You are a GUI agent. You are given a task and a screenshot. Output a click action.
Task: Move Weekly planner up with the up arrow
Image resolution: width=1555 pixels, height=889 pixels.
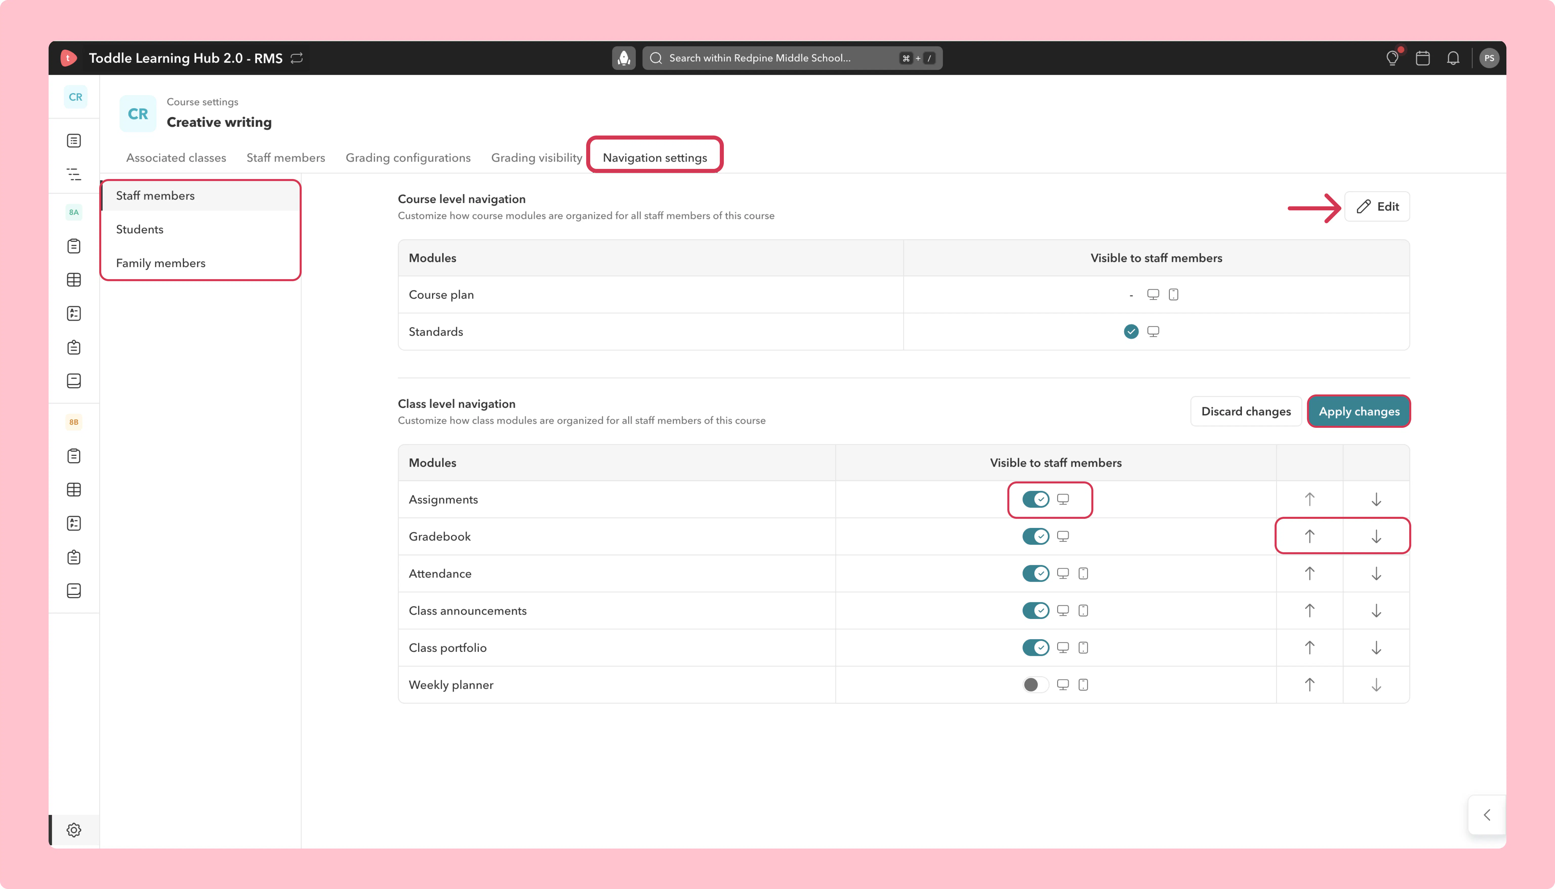[x=1310, y=685]
